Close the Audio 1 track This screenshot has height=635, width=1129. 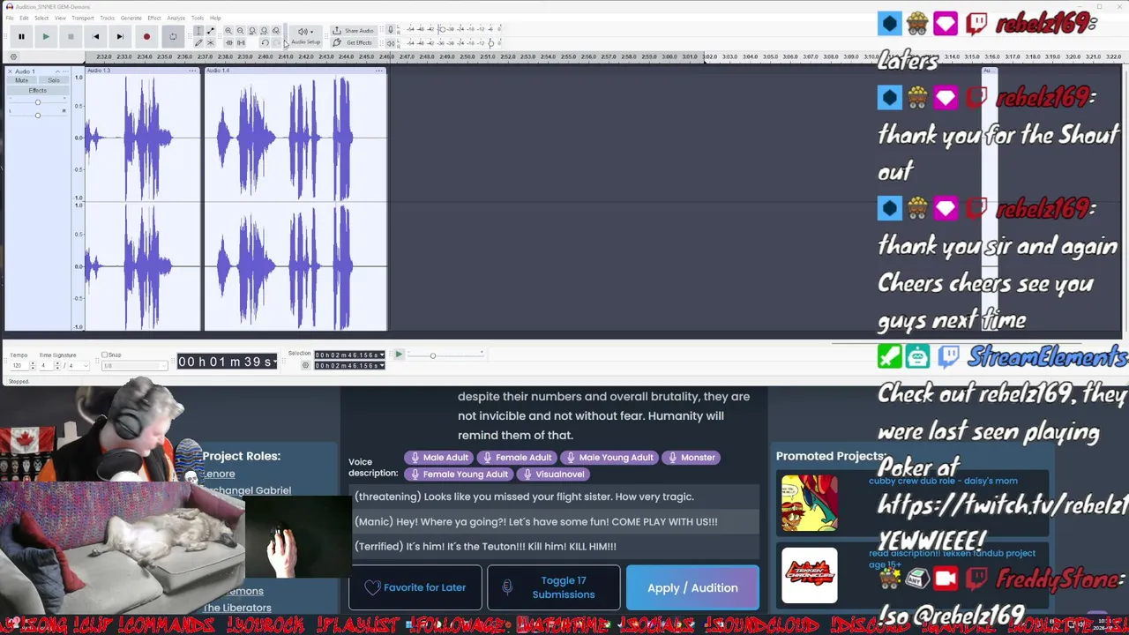[x=10, y=71]
